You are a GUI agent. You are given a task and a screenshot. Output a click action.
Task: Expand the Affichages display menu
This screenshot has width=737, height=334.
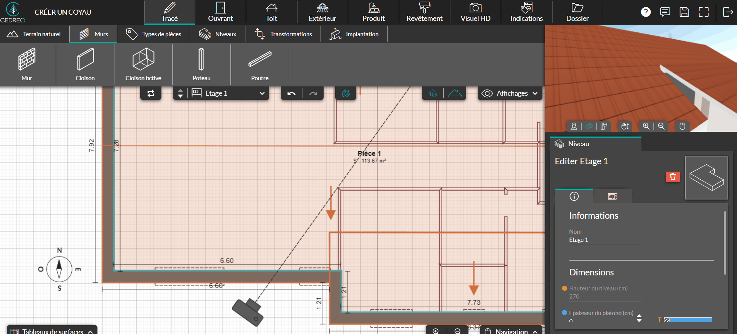tap(510, 93)
